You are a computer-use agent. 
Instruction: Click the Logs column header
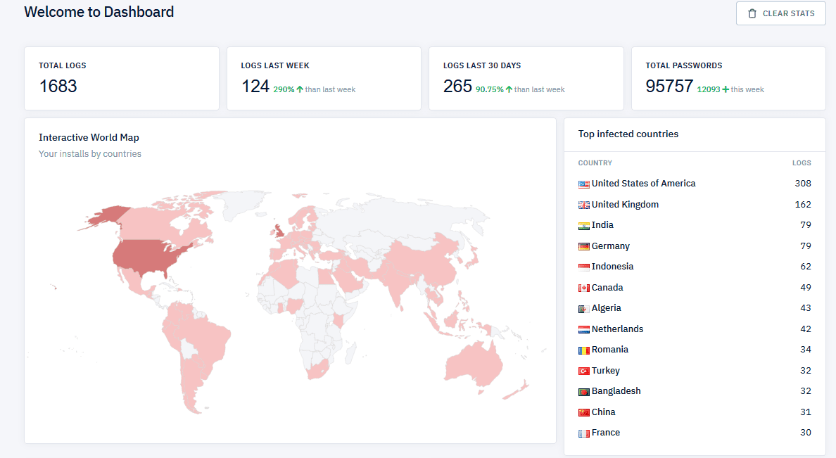point(802,163)
